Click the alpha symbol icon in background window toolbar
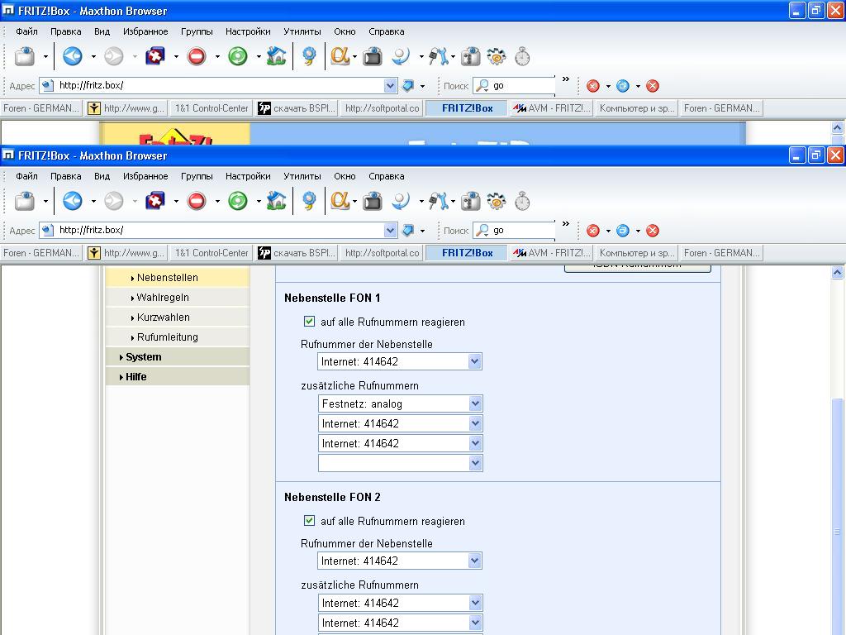The image size is (846, 635). click(x=340, y=56)
